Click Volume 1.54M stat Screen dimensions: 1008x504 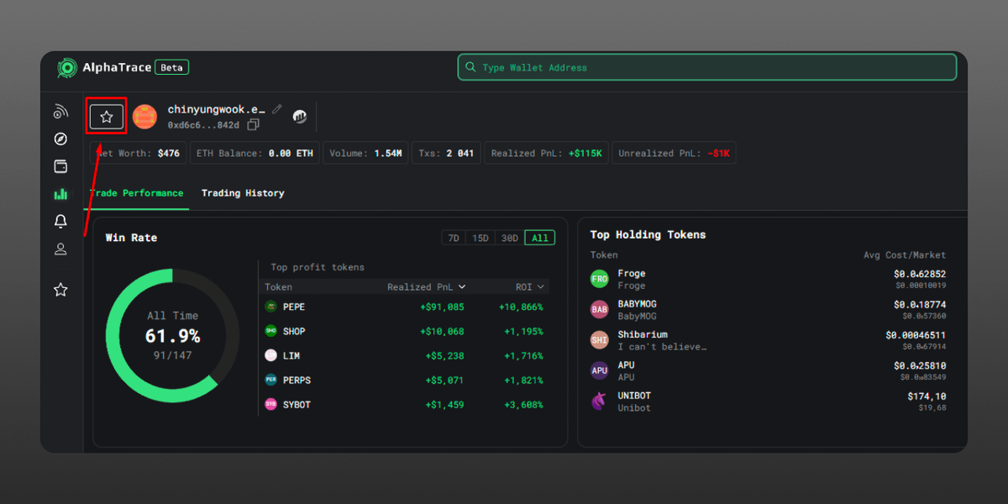[365, 153]
